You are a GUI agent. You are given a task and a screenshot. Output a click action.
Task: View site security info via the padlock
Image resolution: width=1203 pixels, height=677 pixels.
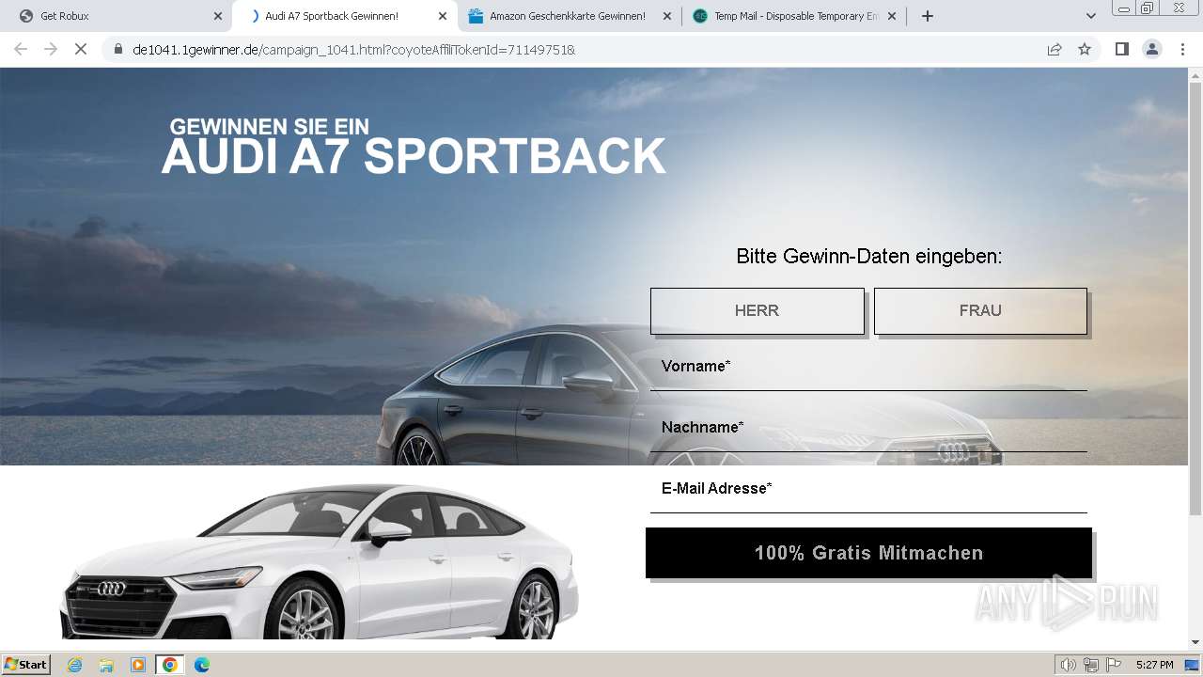pyautogui.click(x=118, y=49)
